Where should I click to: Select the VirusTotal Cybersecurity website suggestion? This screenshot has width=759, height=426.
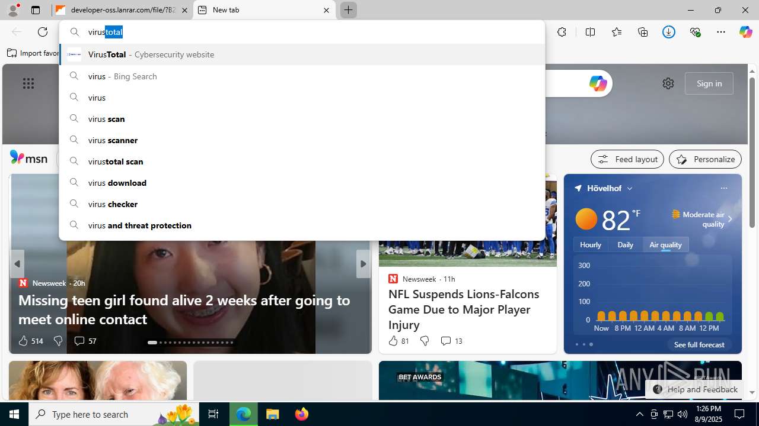[302, 54]
